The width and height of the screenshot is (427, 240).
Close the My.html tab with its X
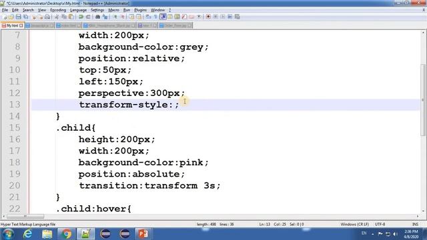21,25
